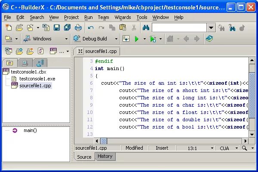The image size is (258, 172).
Task: Click the Find binoculars icon
Action: 146,28
